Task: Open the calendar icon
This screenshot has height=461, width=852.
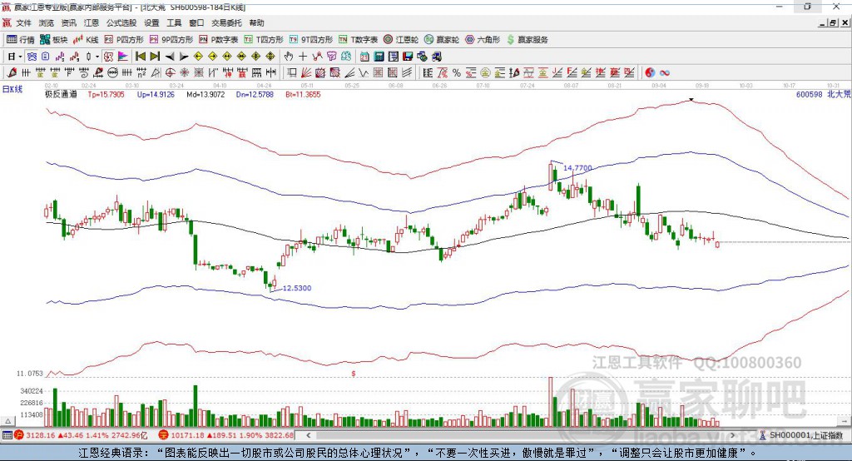Action: (364, 57)
